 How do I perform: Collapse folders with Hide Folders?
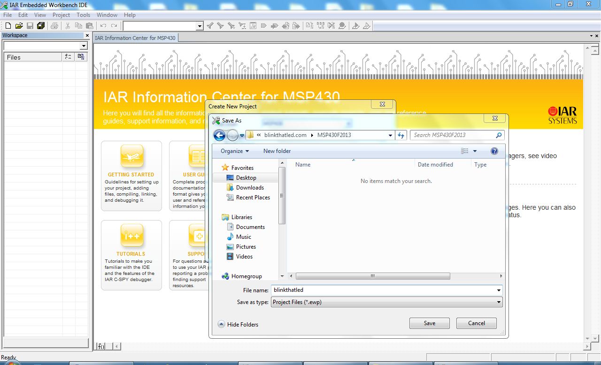click(x=238, y=325)
